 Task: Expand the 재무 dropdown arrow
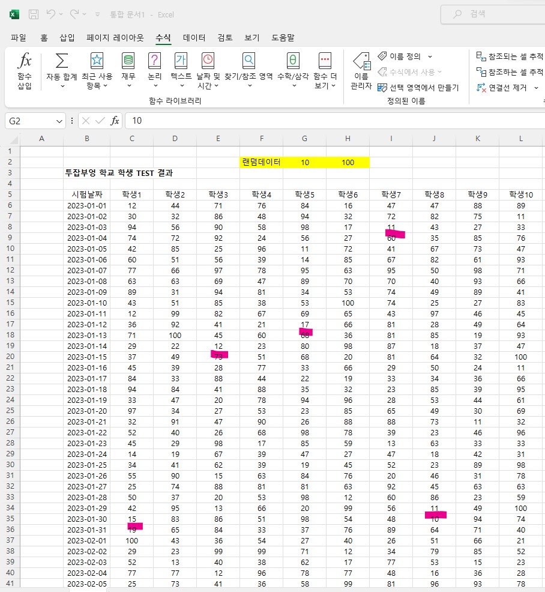[128, 86]
